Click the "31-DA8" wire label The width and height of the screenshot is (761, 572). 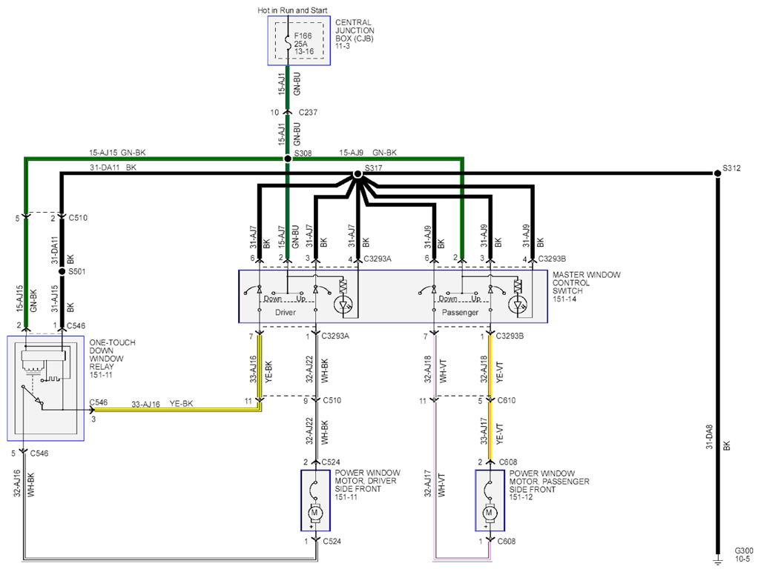709,437
